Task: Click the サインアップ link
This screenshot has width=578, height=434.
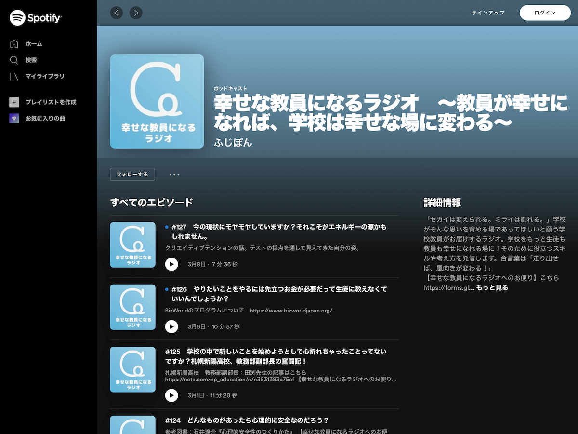Action: (x=488, y=13)
